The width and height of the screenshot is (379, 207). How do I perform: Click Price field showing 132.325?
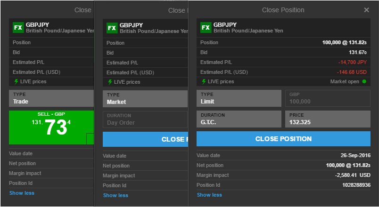(x=327, y=119)
